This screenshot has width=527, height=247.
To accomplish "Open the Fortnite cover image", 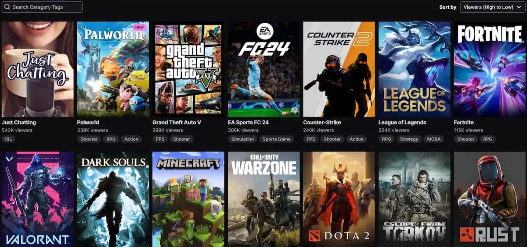I will click(x=490, y=69).
